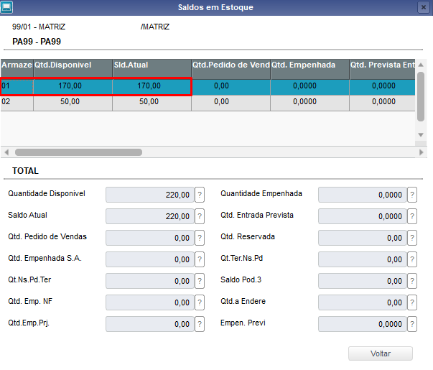Open help for Qtd.a Endere field
The image size is (433, 370).
(x=412, y=302)
